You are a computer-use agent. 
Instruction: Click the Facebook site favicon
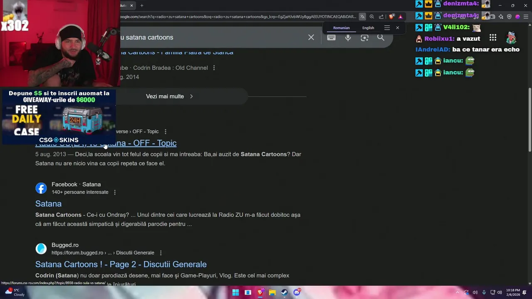[41, 188]
